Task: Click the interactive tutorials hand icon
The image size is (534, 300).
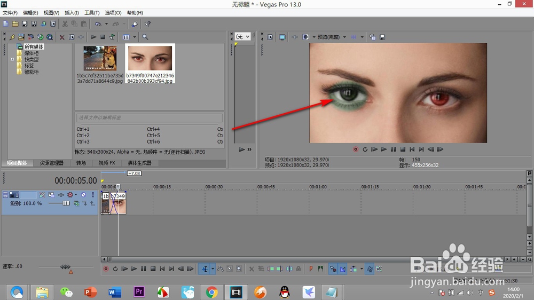Action: pos(135,24)
